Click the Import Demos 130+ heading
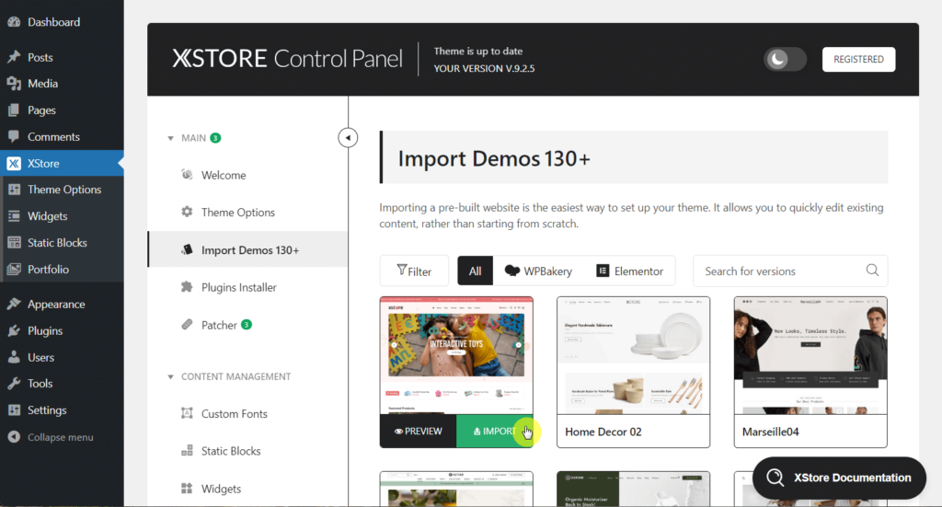942x507 pixels. point(494,158)
